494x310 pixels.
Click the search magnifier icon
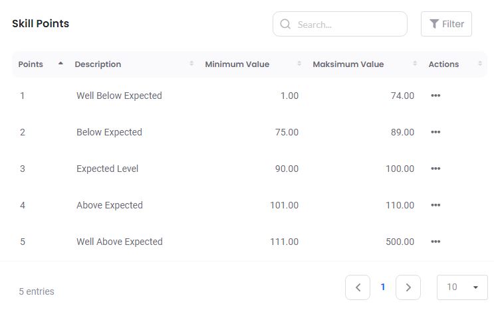[x=285, y=25]
